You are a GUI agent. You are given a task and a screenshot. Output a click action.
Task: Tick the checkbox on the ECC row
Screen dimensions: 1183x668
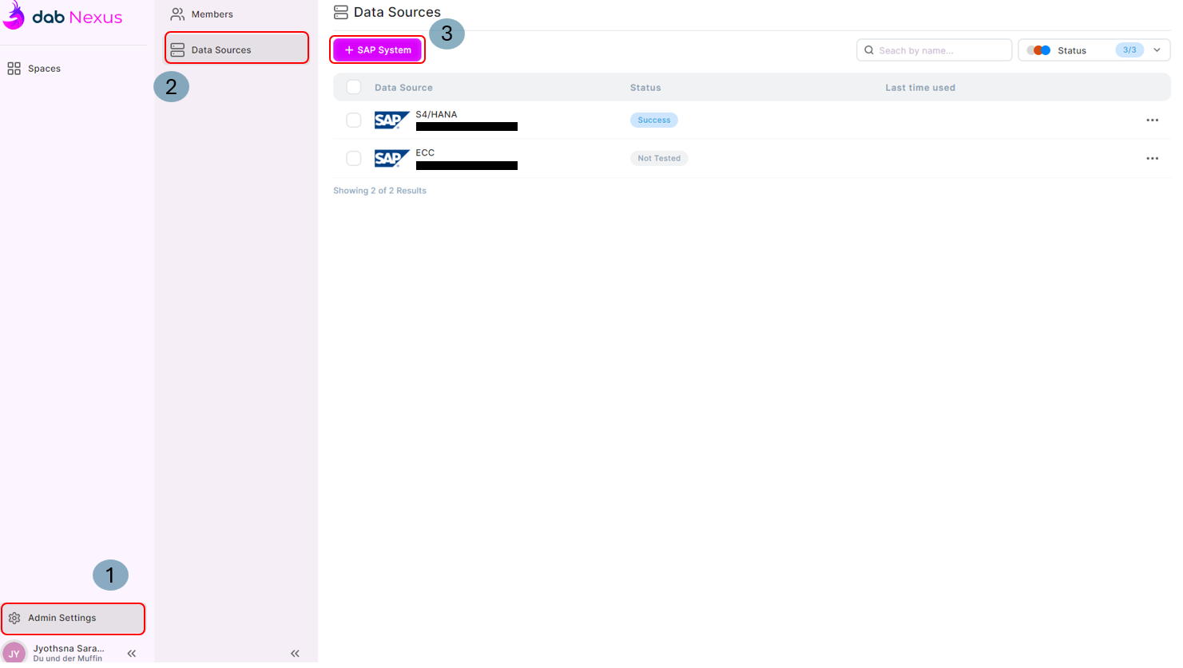pyautogui.click(x=354, y=158)
